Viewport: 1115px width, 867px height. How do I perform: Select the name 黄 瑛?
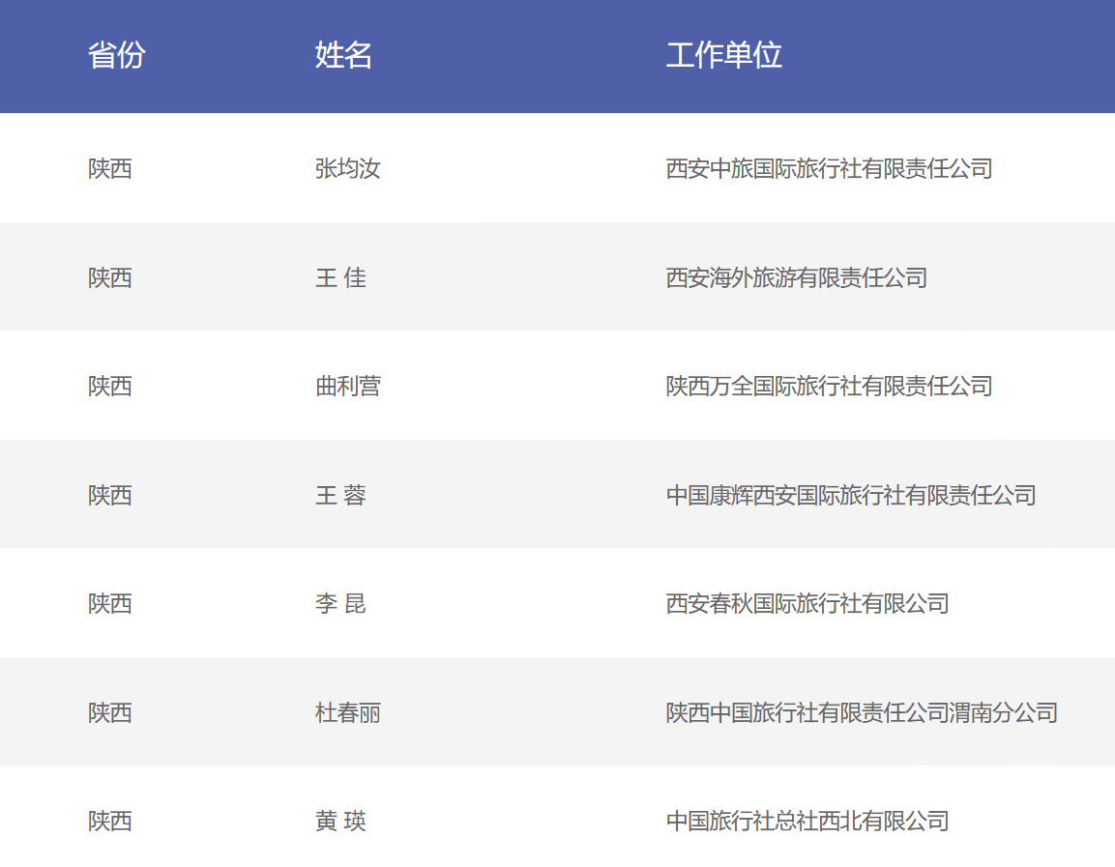point(340,821)
